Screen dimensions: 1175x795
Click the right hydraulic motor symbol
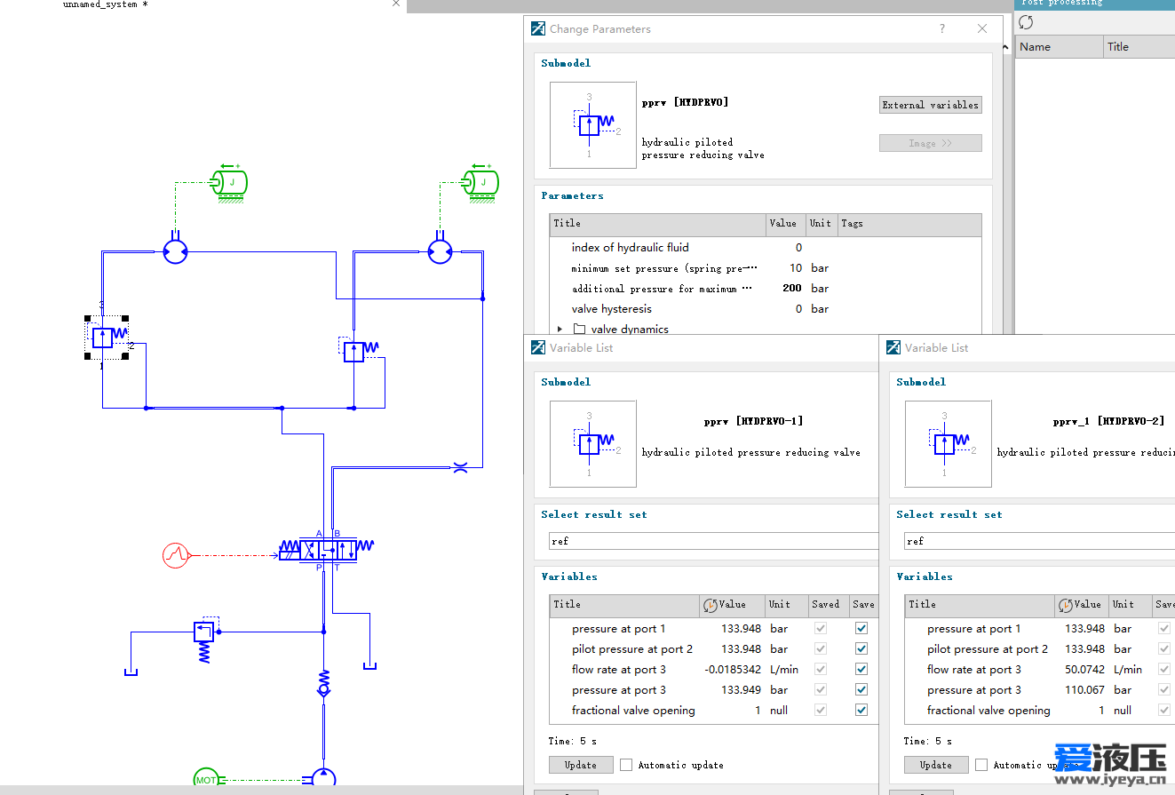click(x=439, y=252)
